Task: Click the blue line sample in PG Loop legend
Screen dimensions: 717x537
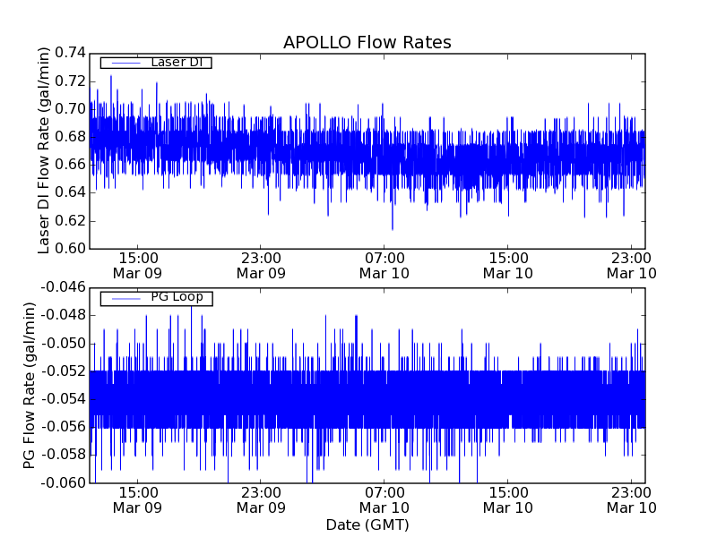Action: pyautogui.click(x=125, y=299)
